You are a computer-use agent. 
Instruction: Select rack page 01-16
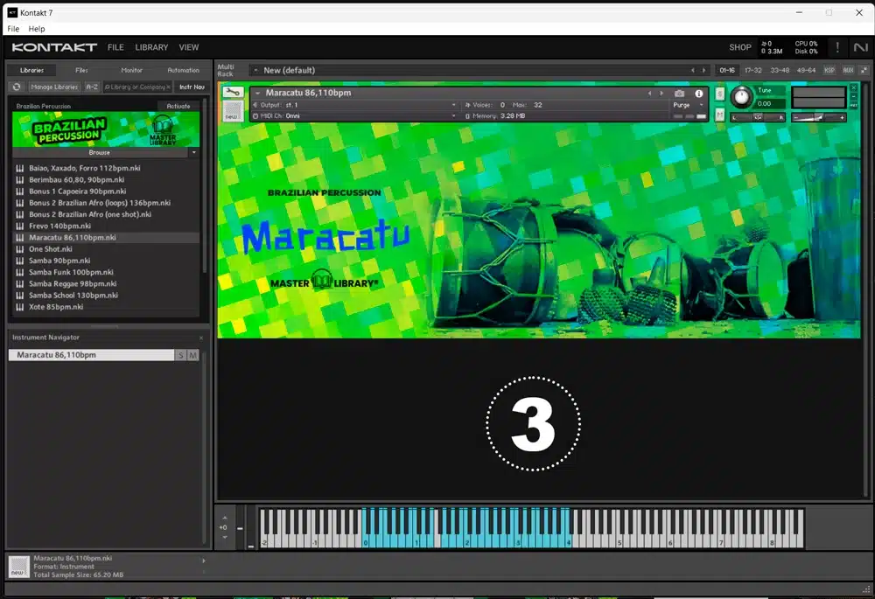coord(727,70)
